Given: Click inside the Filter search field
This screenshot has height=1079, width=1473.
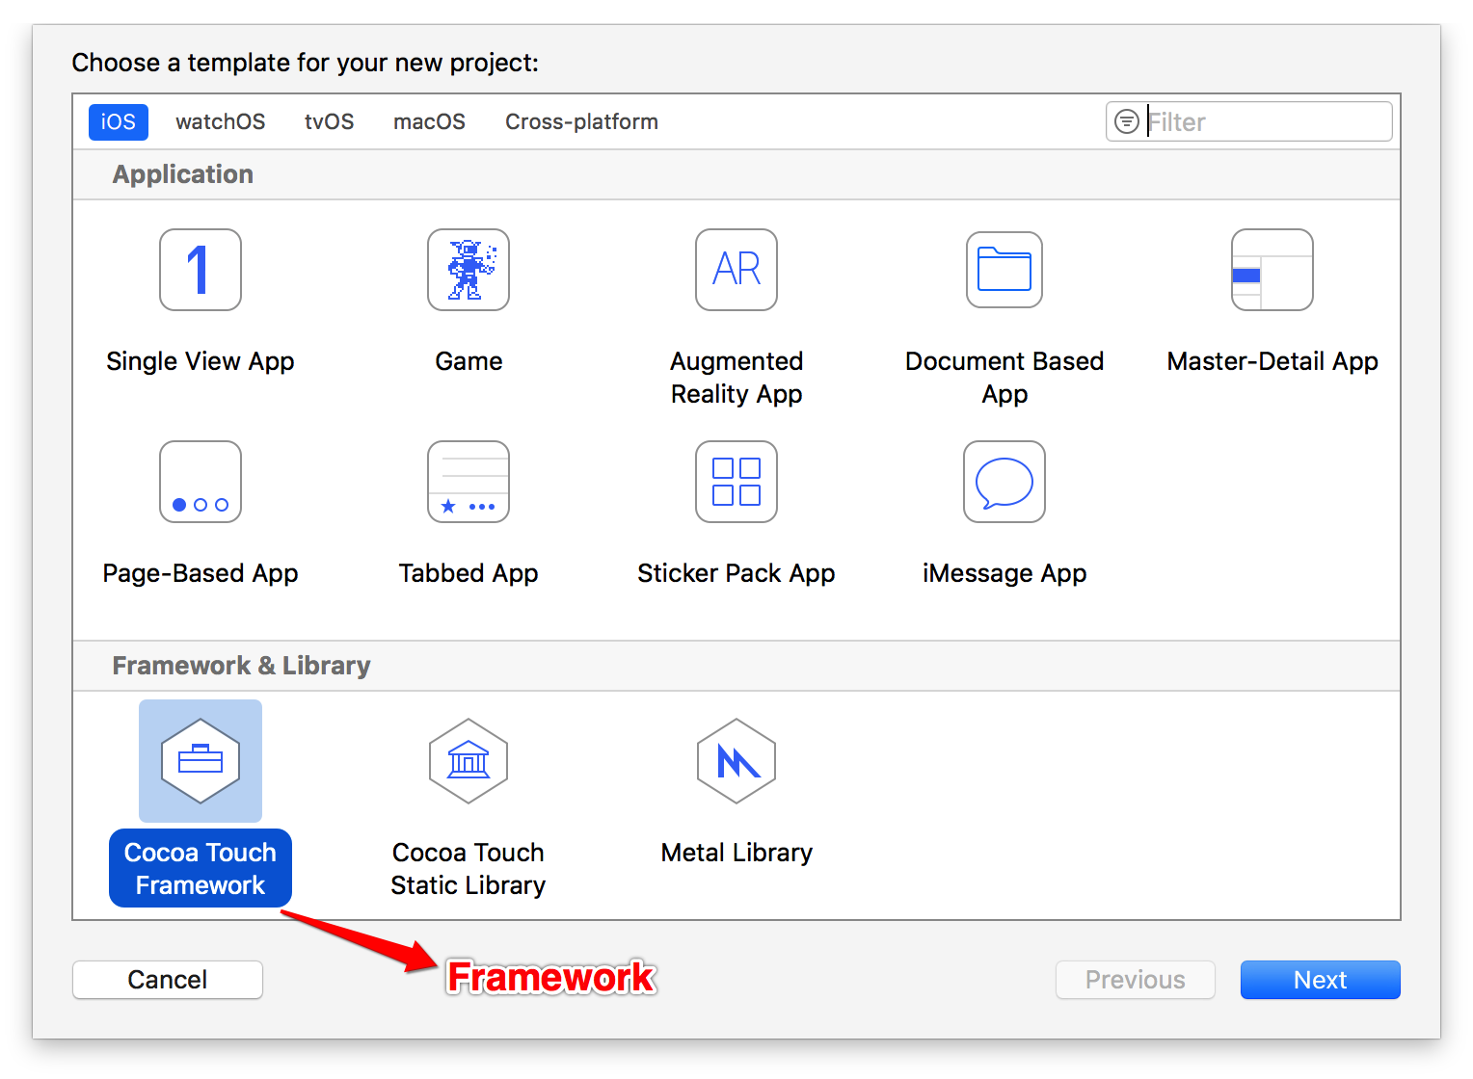Looking at the screenshot, I should point(1263,122).
